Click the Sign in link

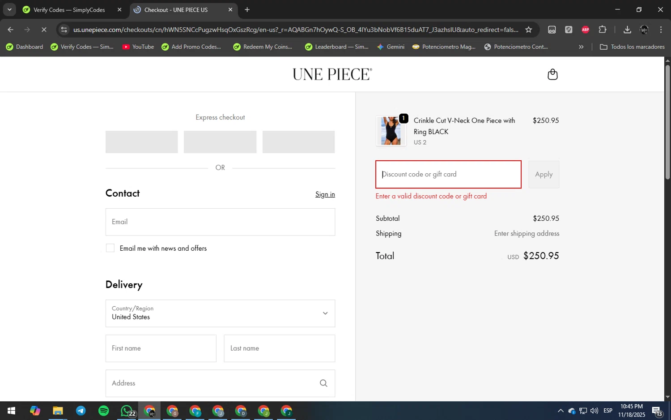(x=325, y=194)
